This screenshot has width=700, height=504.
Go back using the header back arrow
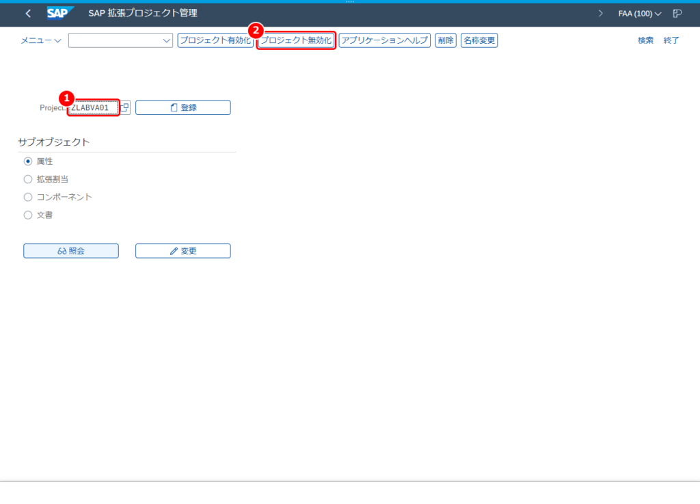pyautogui.click(x=28, y=14)
